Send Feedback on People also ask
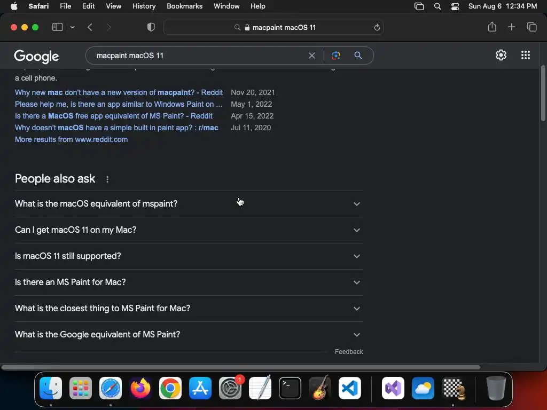The height and width of the screenshot is (410, 547). pyautogui.click(x=349, y=352)
